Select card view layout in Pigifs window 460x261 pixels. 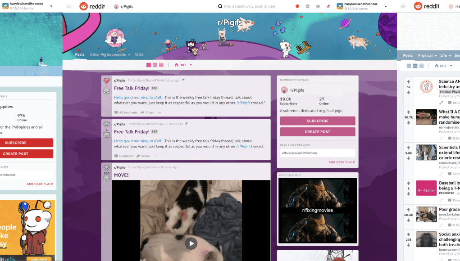tap(149, 65)
